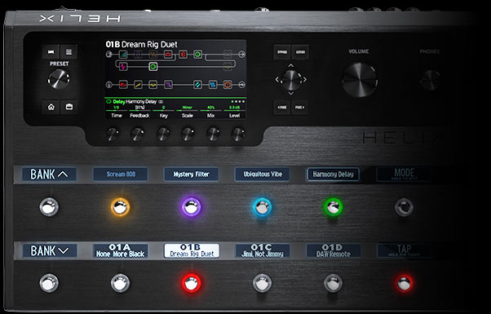
Task: Select the dimmed merge block near path 1 output
Action: click(228, 55)
